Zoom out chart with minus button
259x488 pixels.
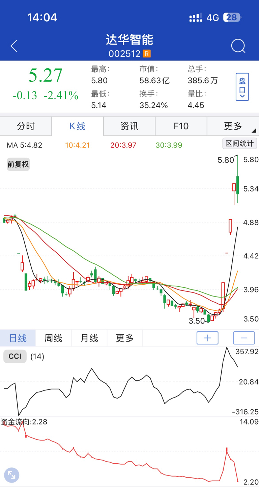(x=244, y=338)
